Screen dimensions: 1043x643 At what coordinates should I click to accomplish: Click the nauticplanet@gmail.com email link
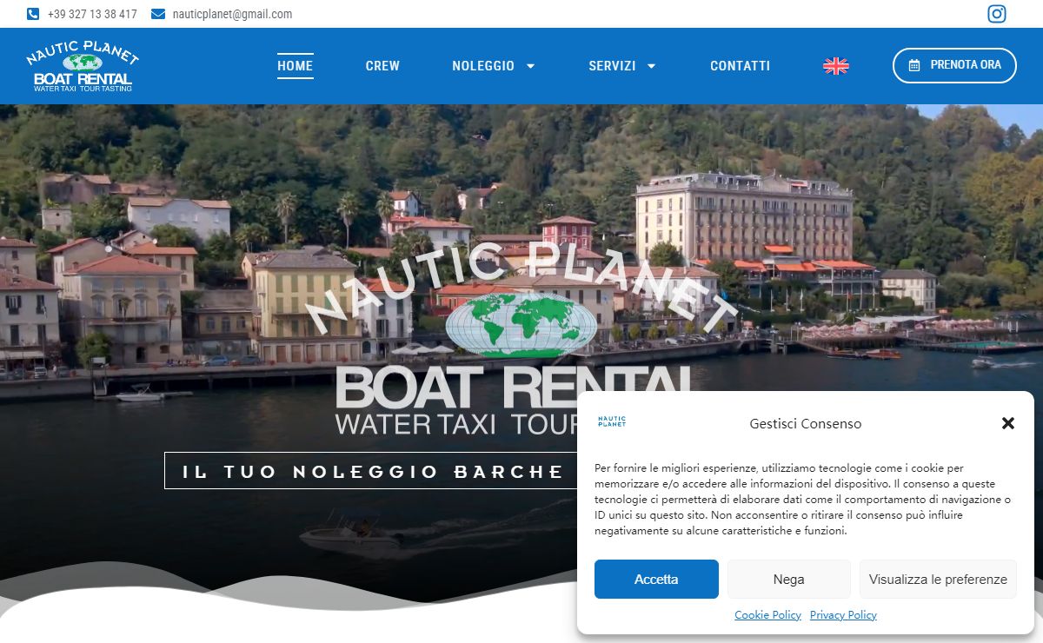(x=232, y=14)
